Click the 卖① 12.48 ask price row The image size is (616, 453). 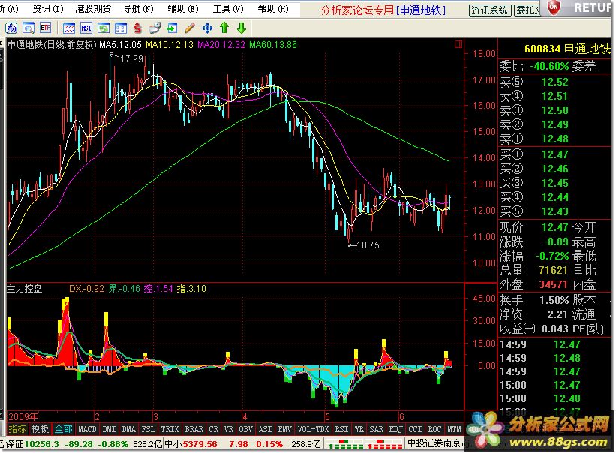[534, 139]
